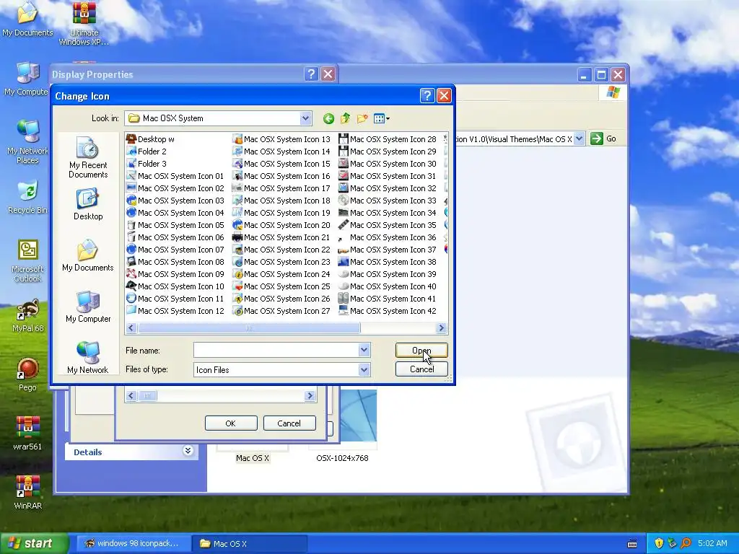739x554 pixels.
Task: Select Mac OSX System Icon 10
Action: coord(175,286)
